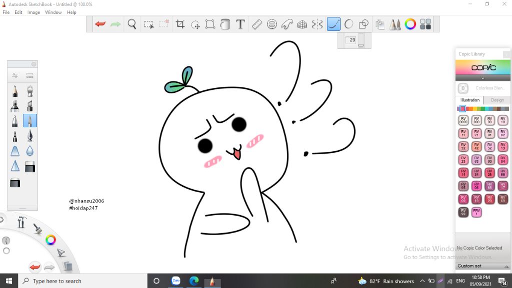The width and height of the screenshot is (512, 288).
Task: Open tools wrench in lagoon corner menu
Action: [x=21, y=222]
